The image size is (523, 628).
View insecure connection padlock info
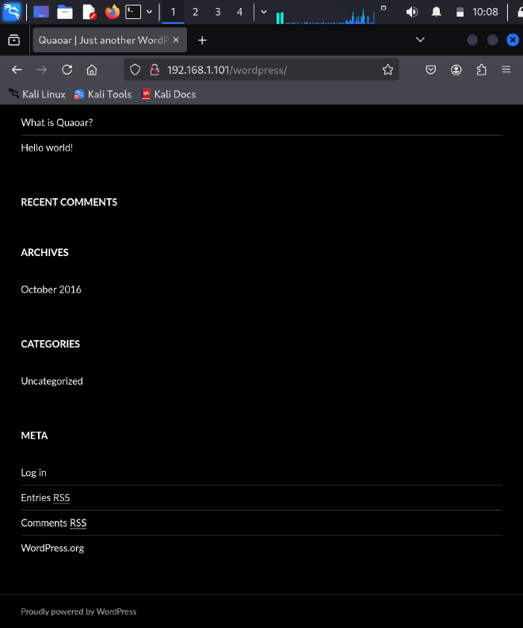(155, 70)
